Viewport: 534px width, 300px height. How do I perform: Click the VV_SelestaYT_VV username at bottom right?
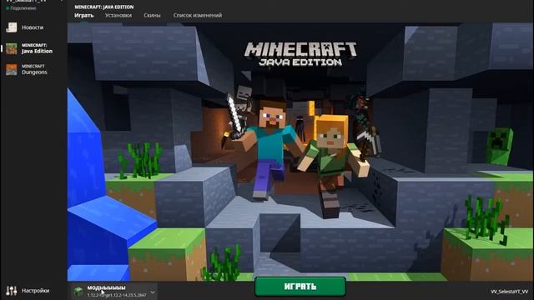[509, 292]
